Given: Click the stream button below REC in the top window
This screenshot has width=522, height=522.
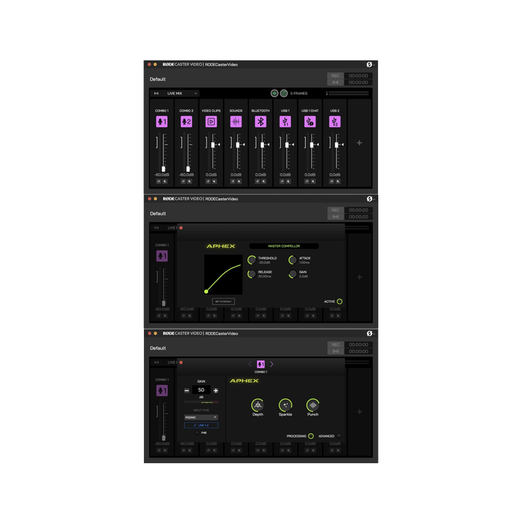Looking at the screenshot, I should (336, 82).
